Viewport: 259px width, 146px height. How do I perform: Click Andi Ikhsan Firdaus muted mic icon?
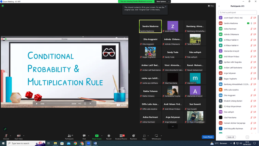click(x=251, y=57)
